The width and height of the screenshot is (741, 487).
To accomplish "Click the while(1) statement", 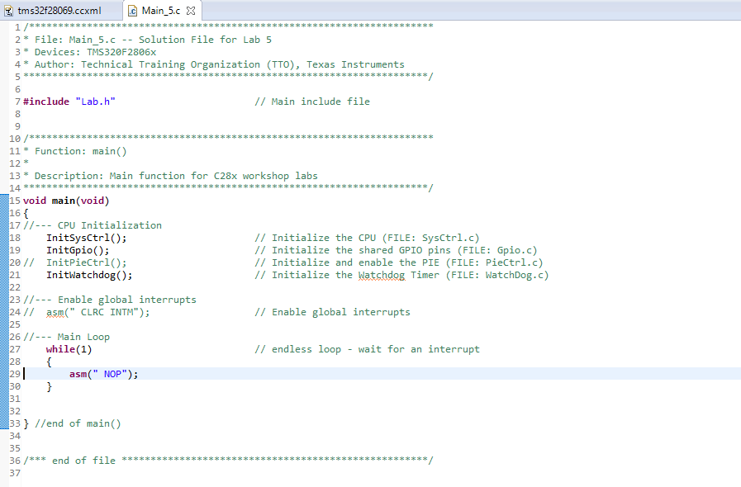I will [x=69, y=349].
